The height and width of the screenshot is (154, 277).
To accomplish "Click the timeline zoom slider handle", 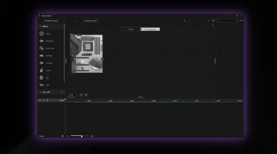I will coord(82,136).
